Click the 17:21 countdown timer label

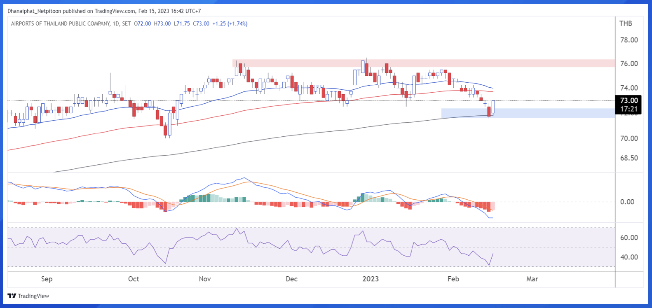[629, 109]
